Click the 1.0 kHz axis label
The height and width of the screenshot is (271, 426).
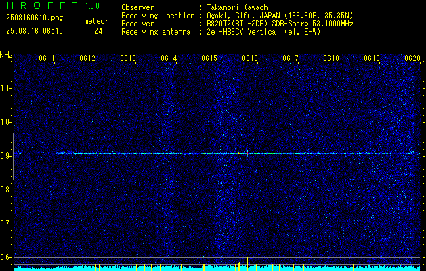(6, 123)
